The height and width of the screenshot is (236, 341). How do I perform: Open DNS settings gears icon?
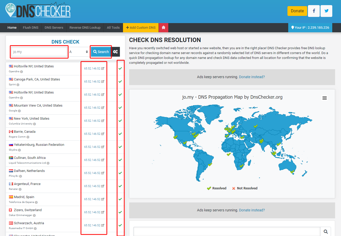116,52
